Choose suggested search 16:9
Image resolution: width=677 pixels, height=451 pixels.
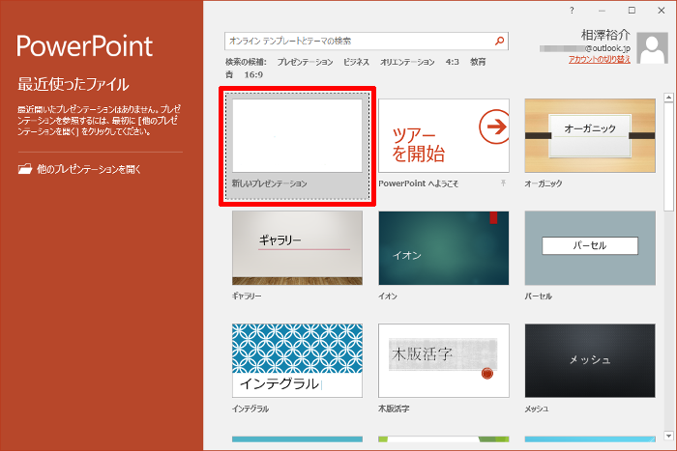253,75
